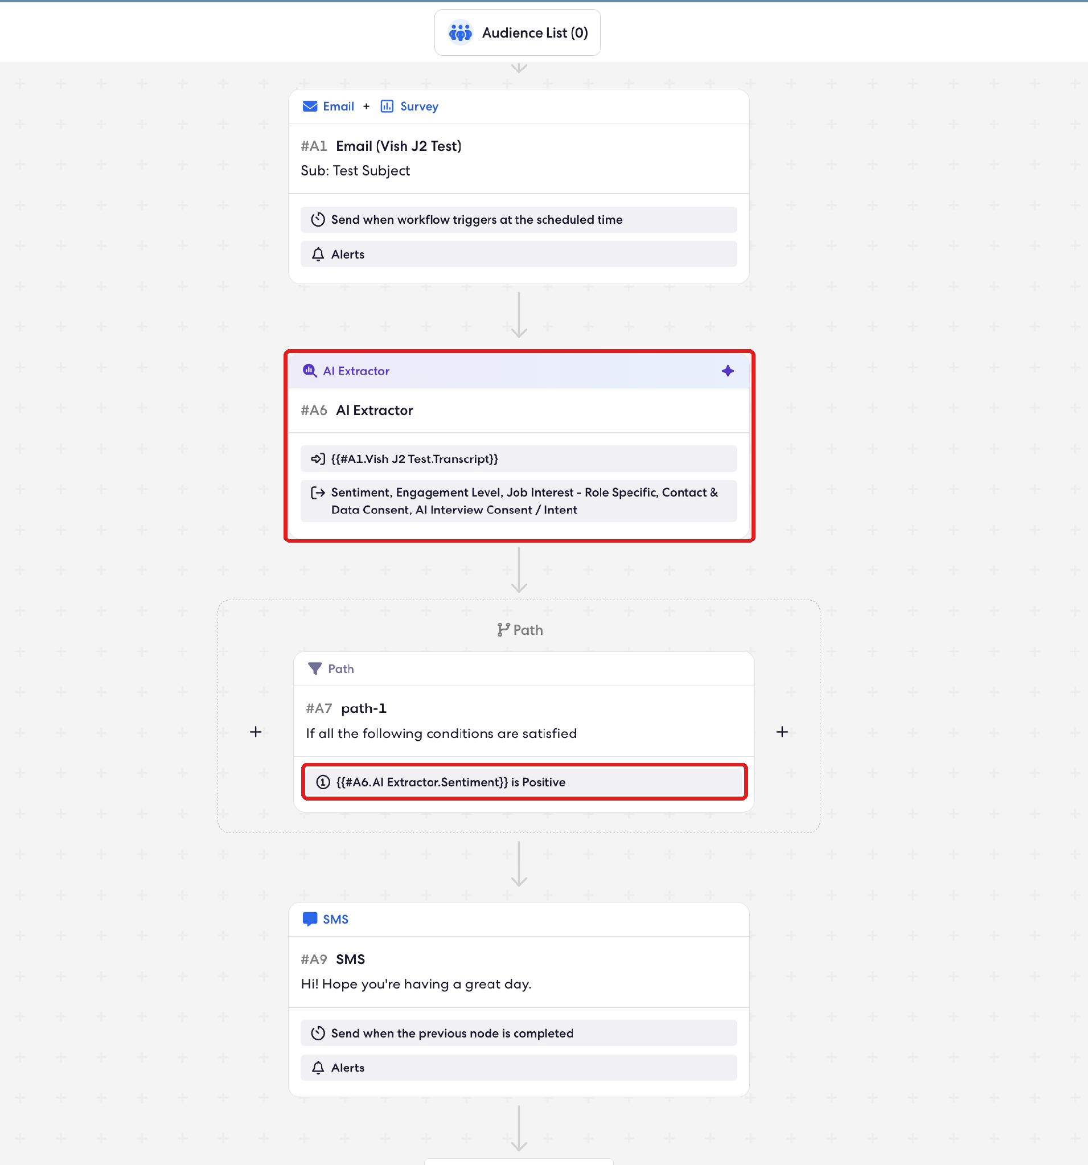
Task: Open the {{#A1.Vish J2 Test.Transcript}} input row
Action: coord(519,459)
